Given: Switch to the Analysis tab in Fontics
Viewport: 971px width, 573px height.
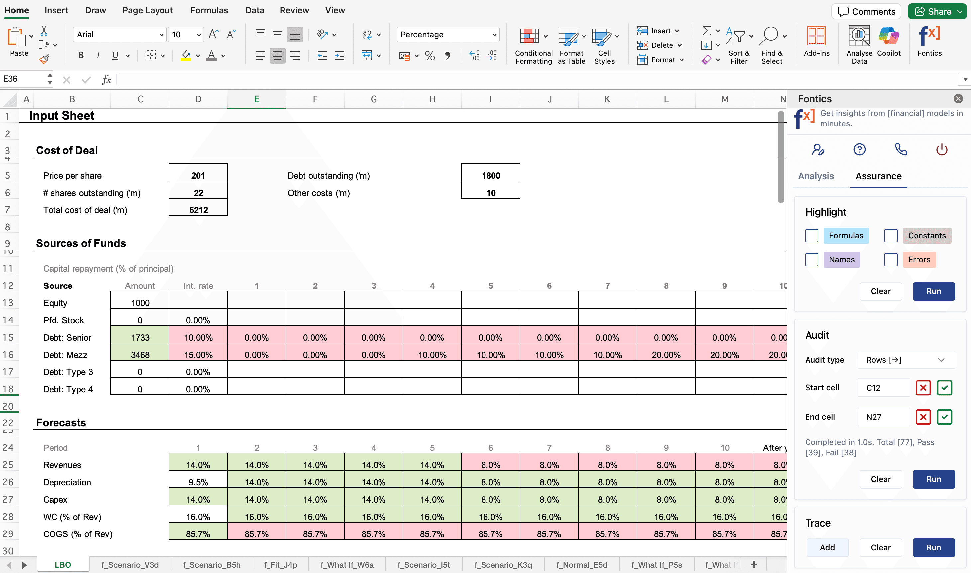Looking at the screenshot, I should pos(816,176).
